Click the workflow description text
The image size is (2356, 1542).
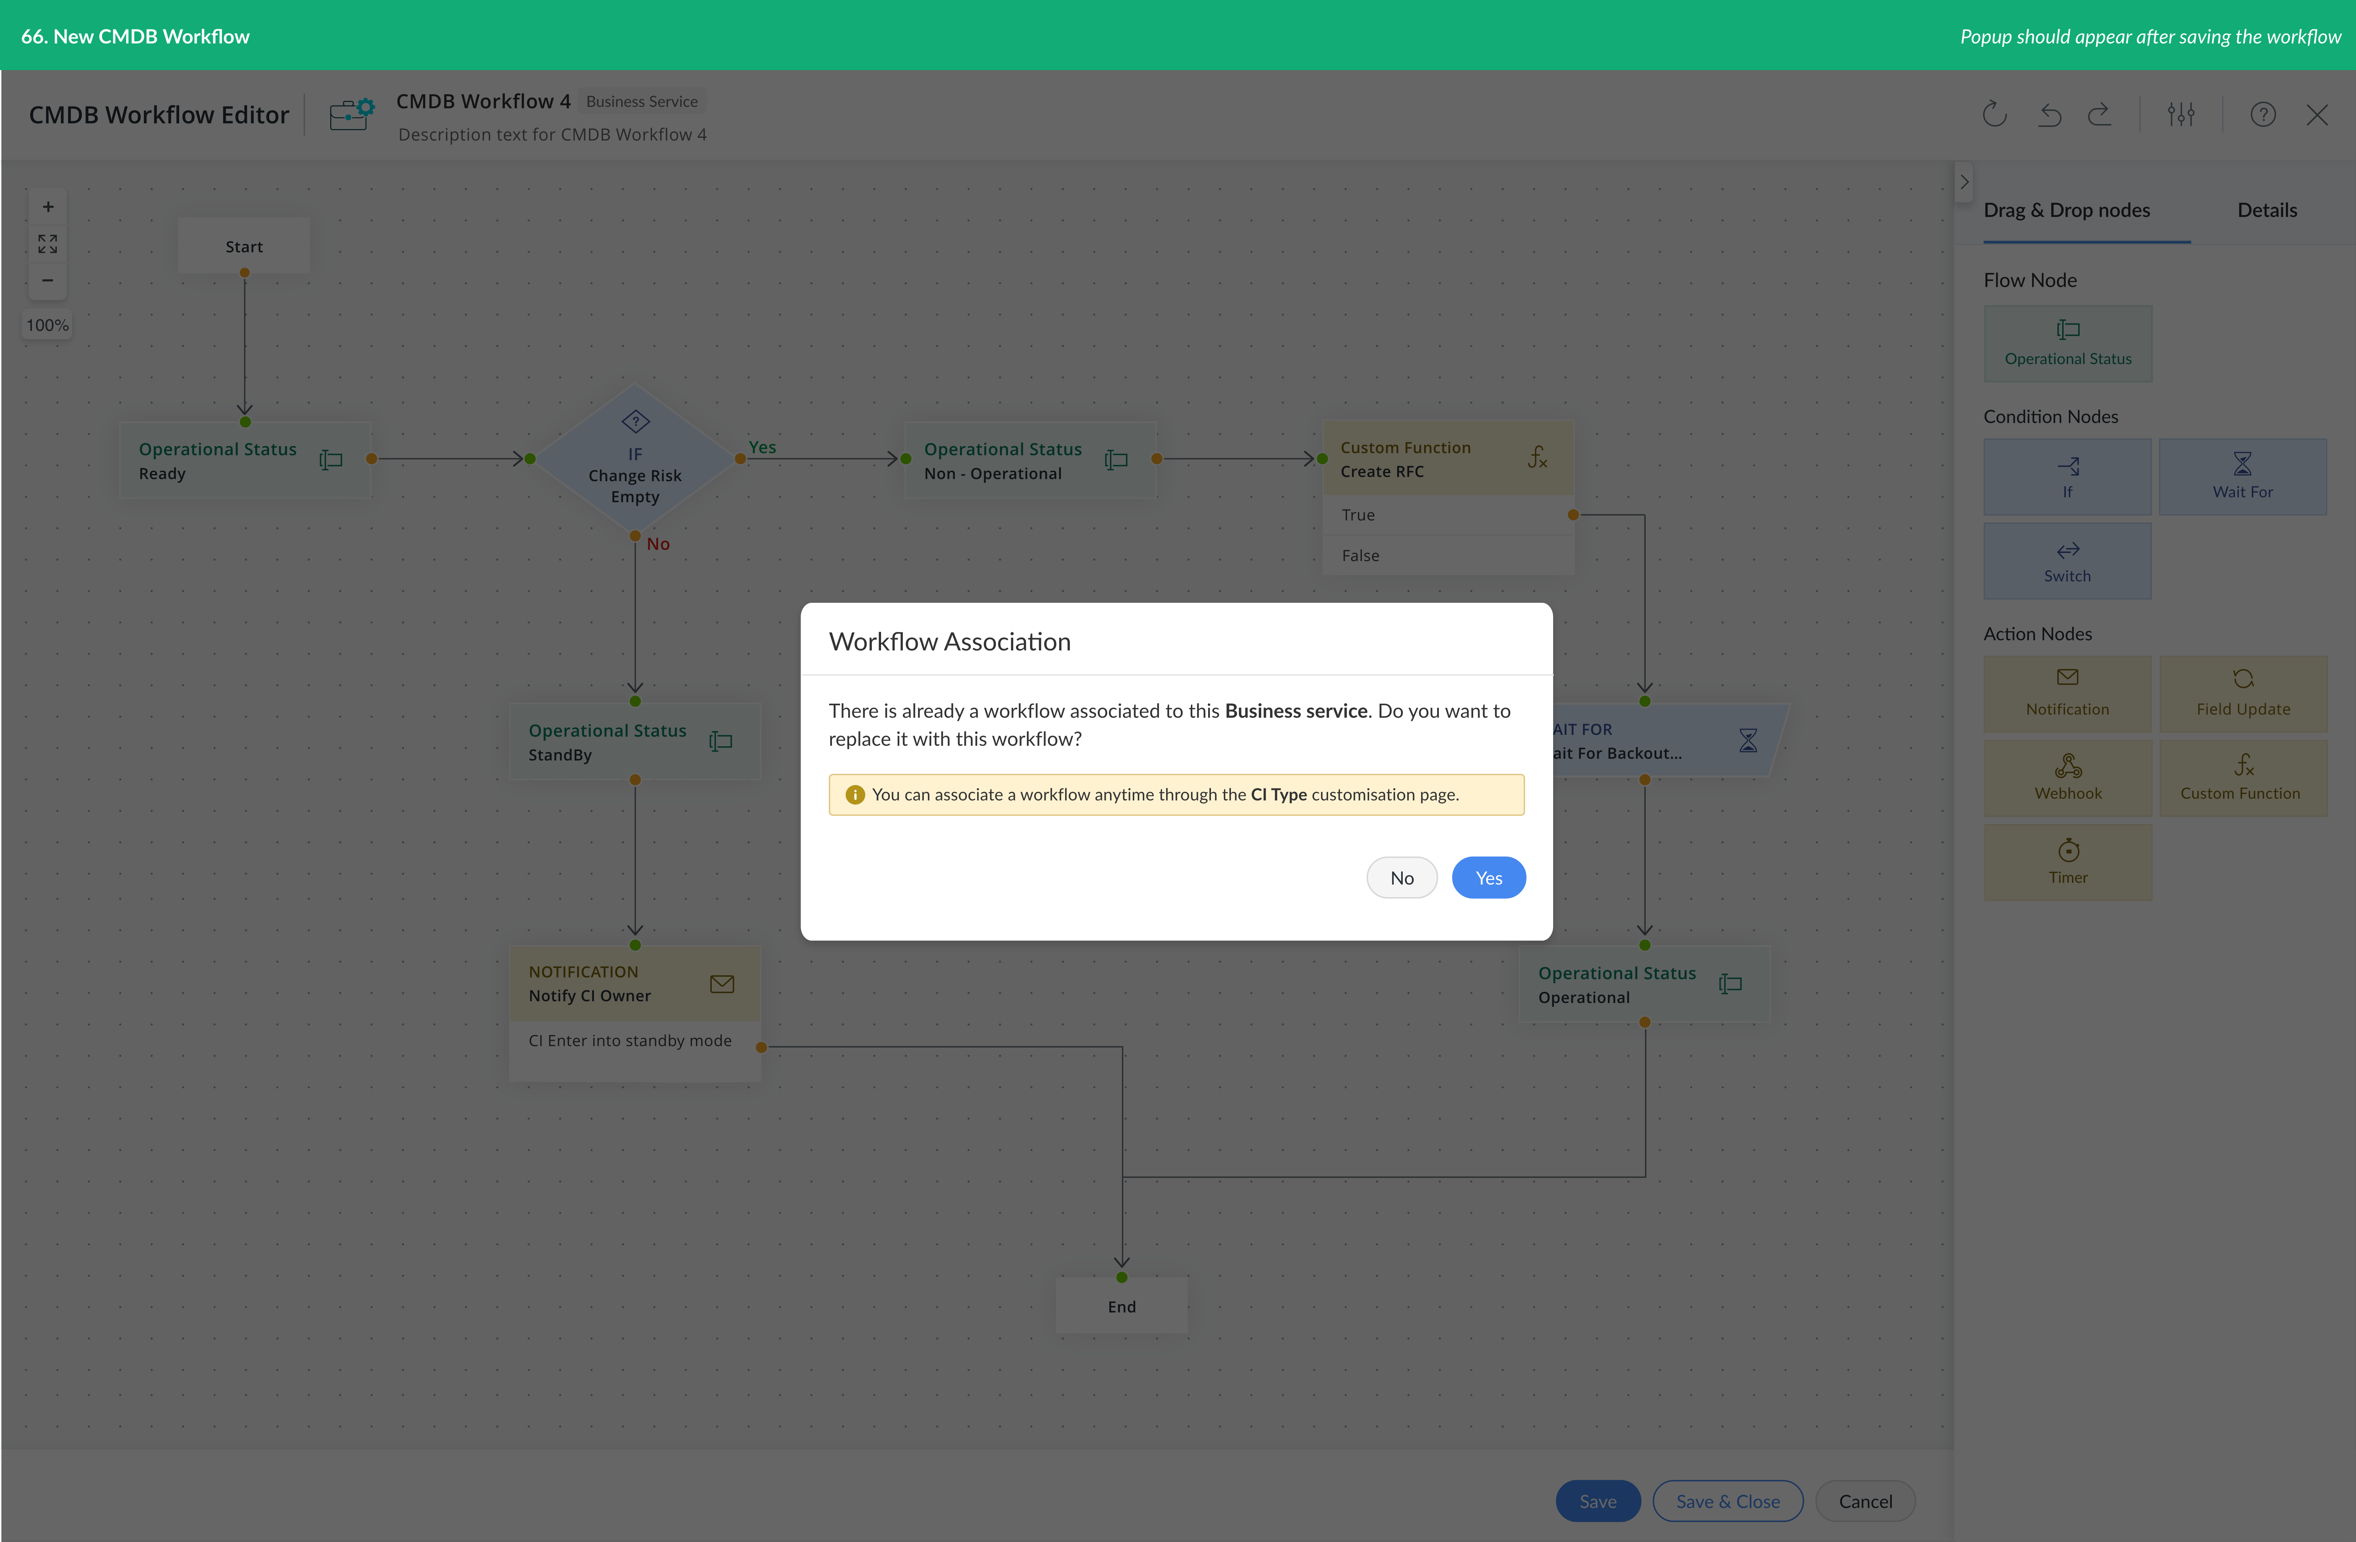coord(553,135)
